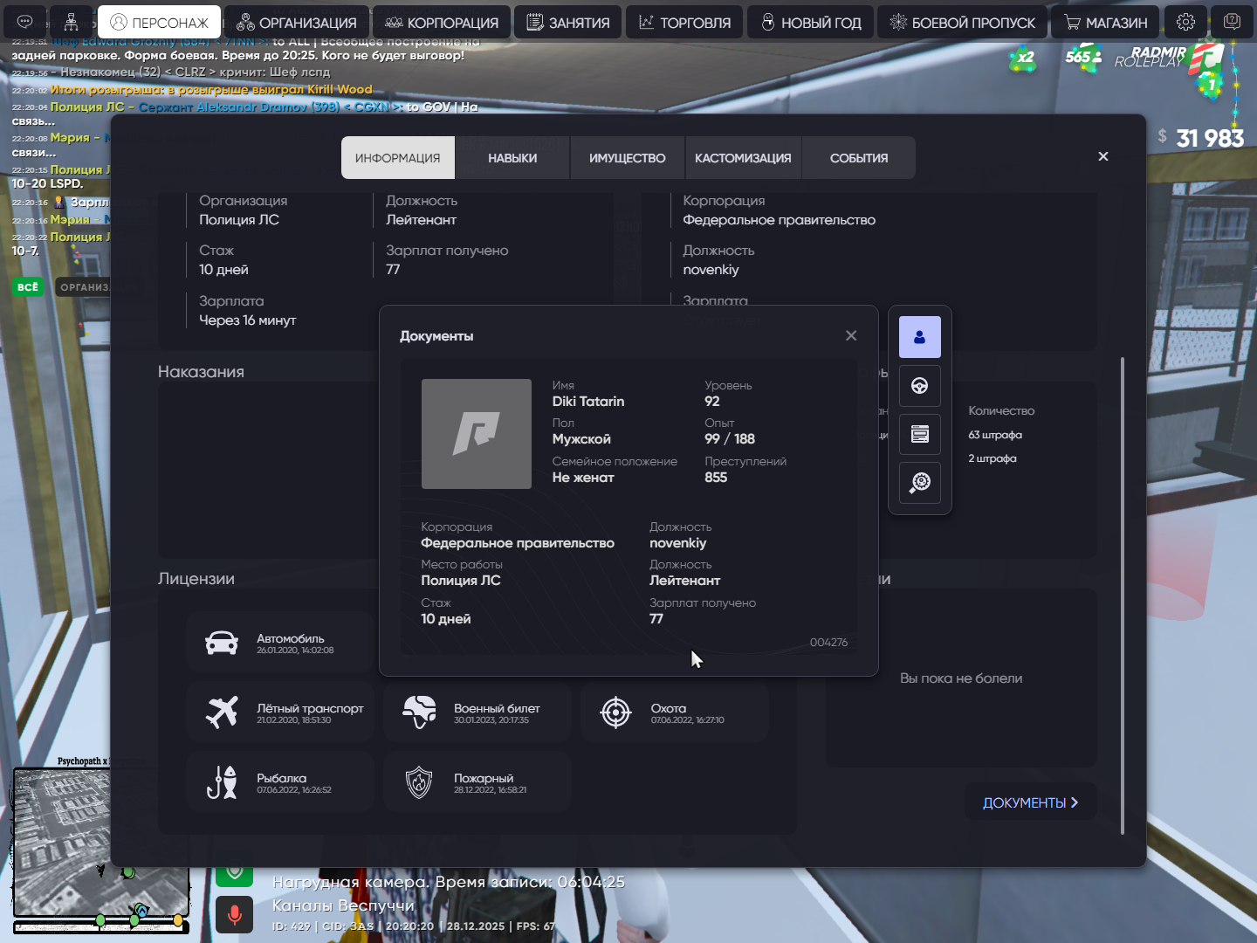
Task: Open the settings gear in top bar
Action: point(1185,22)
